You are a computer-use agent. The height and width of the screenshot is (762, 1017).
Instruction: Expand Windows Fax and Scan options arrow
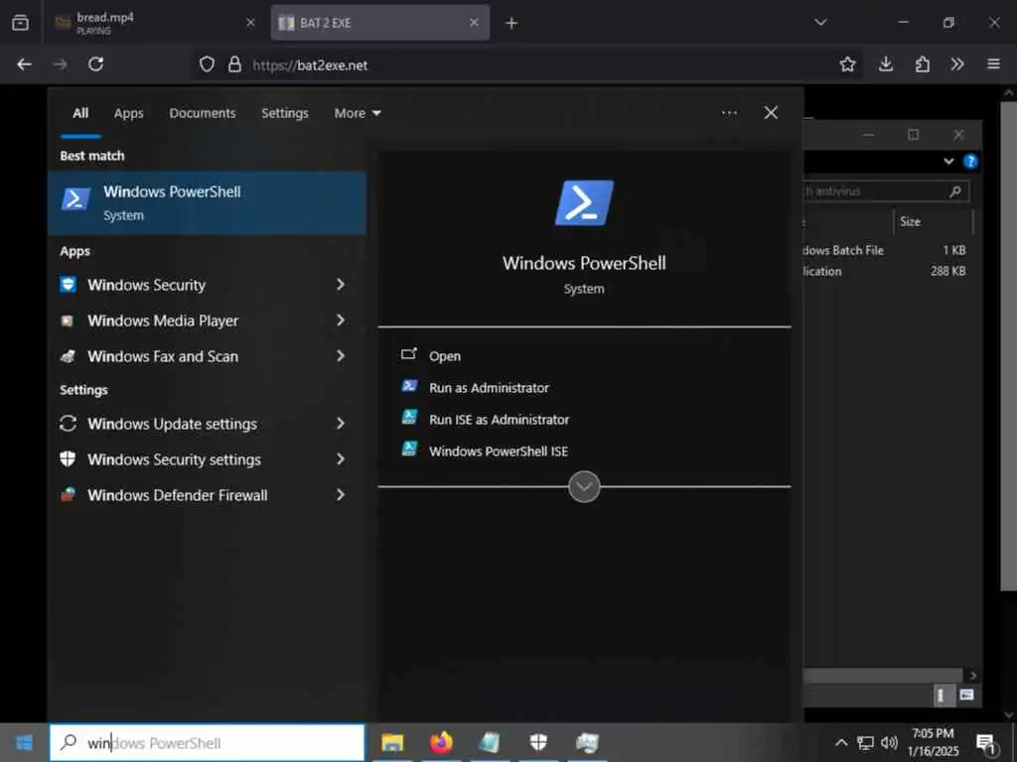click(341, 356)
